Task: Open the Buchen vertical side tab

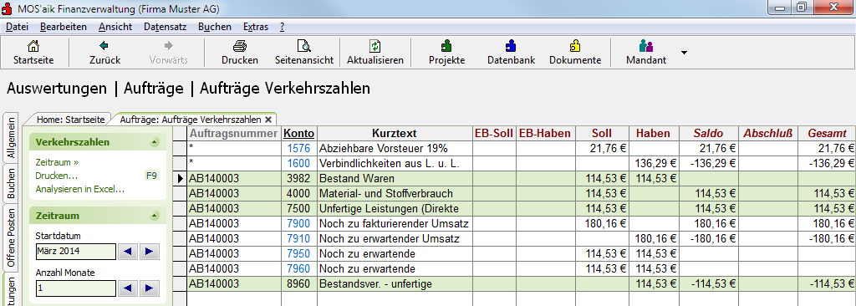Action: click(x=11, y=184)
